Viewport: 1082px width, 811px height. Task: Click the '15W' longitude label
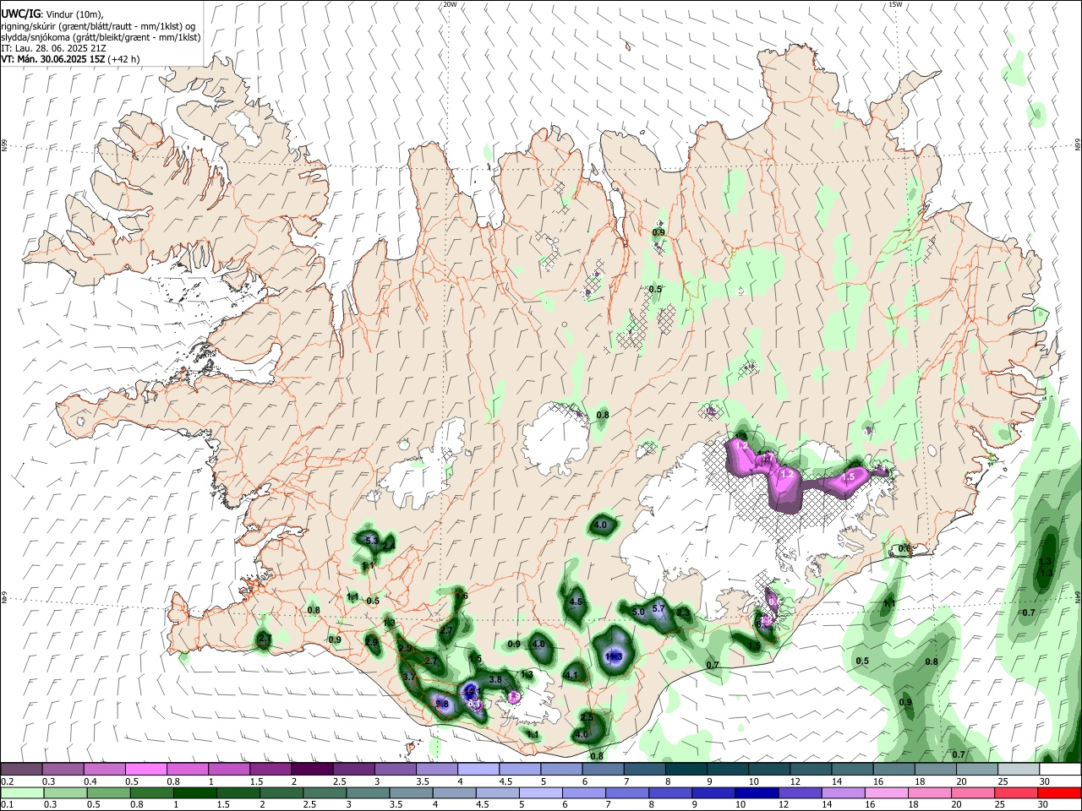[895, 4]
